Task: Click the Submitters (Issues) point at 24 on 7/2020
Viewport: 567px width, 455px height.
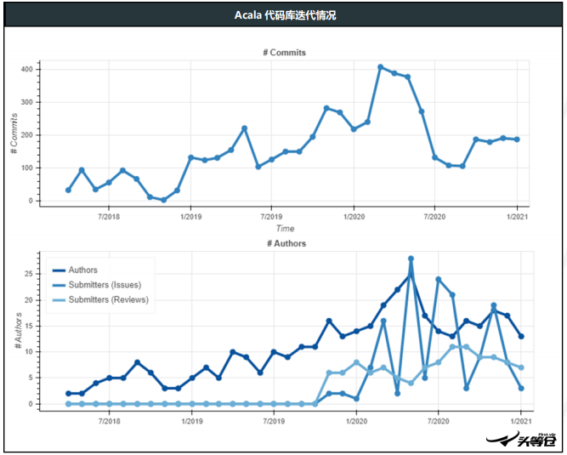Action: pyautogui.click(x=439, y=279)
